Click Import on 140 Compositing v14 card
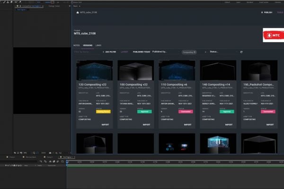The image size is (284, 189). tap(229, 125)
